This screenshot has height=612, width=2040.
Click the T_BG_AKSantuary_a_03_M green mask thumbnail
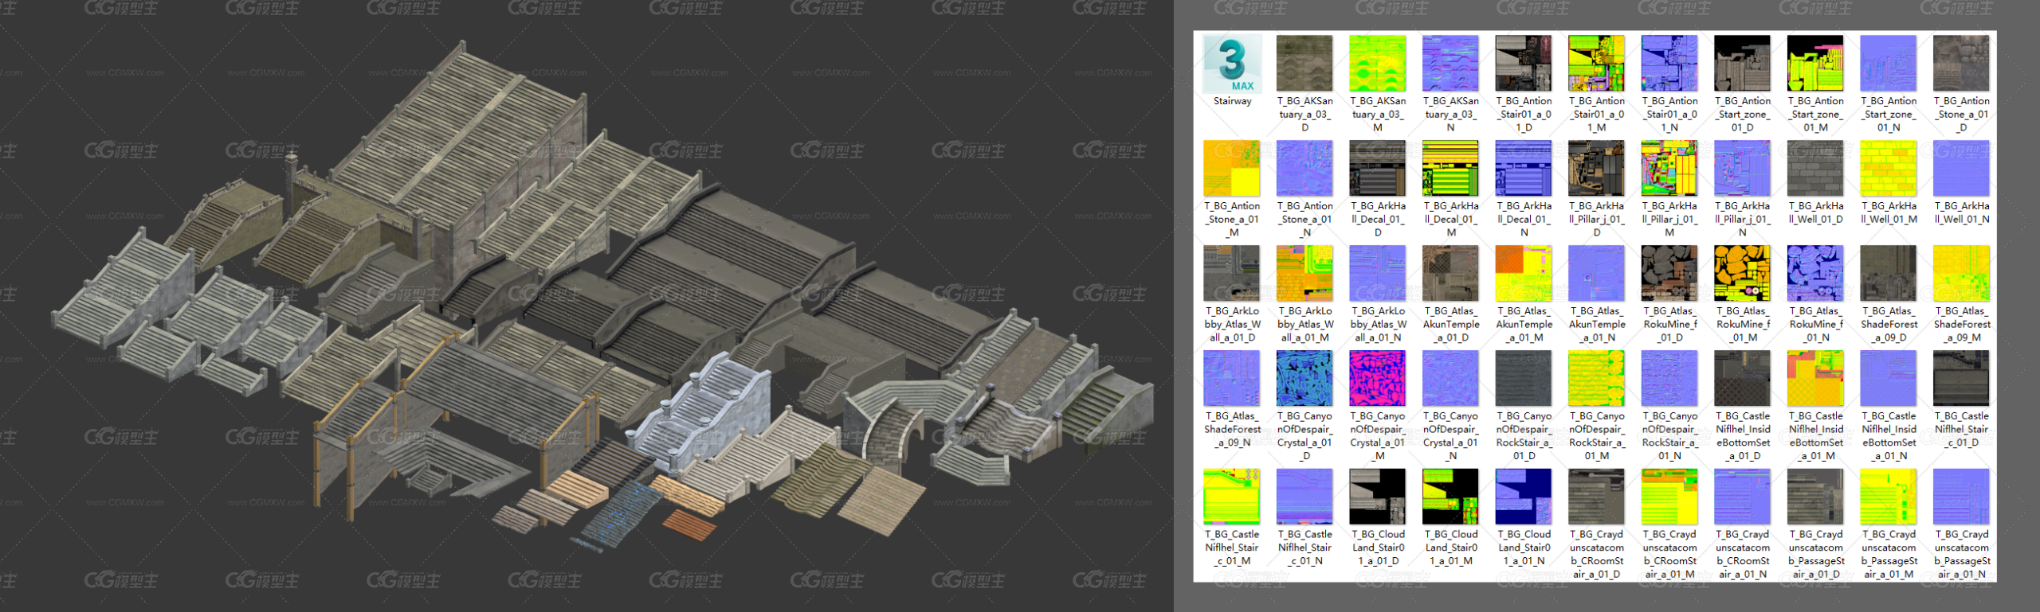point(1378,64)
